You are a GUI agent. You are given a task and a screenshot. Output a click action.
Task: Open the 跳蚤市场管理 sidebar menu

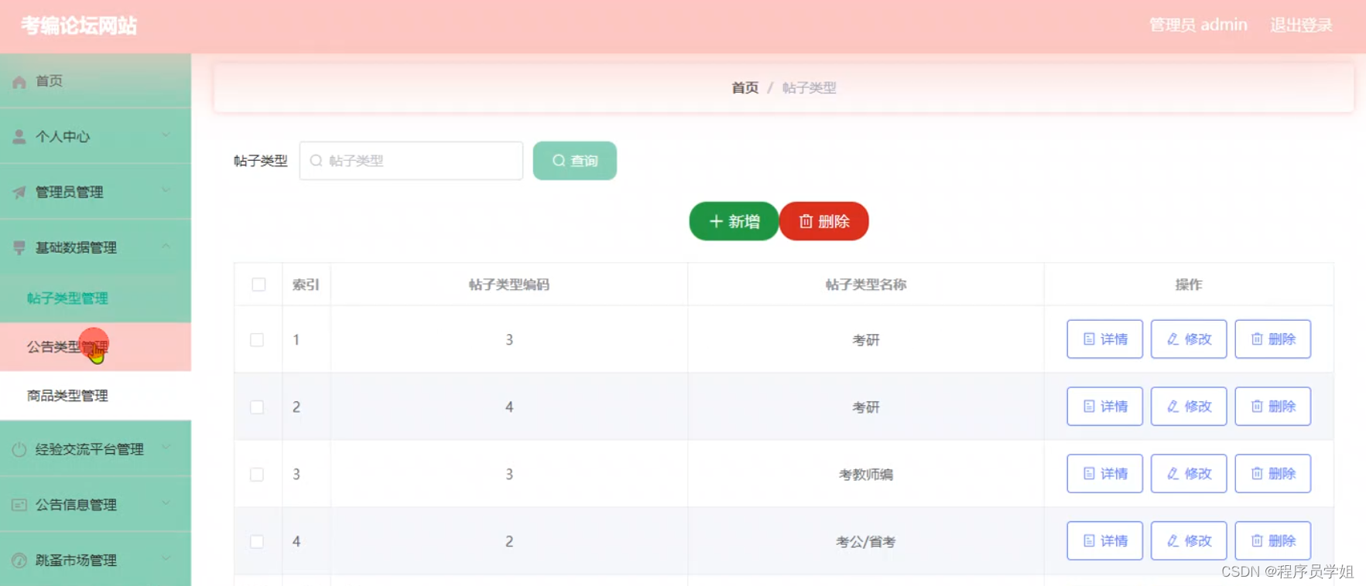coord(95,560)
